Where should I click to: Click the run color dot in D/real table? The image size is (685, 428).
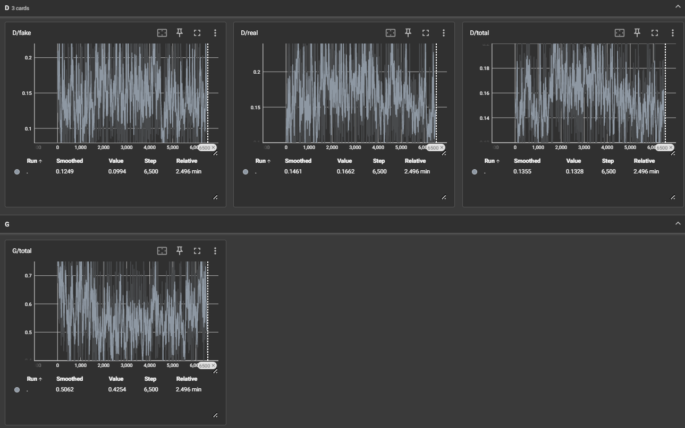246,172
